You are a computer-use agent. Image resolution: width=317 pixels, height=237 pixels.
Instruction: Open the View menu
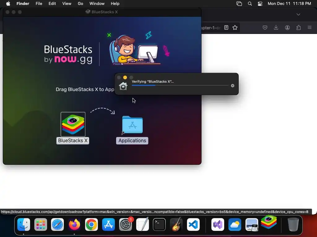[x=67, y=4]
